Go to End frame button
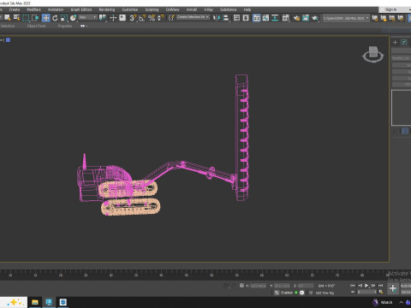This screenshot has height=308, width=411. point(380,286)
